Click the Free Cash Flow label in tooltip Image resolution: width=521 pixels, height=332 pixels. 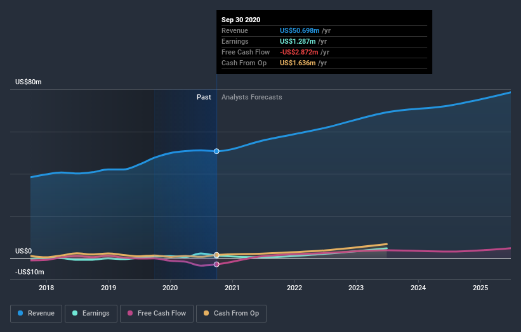(x=246, y=52)
